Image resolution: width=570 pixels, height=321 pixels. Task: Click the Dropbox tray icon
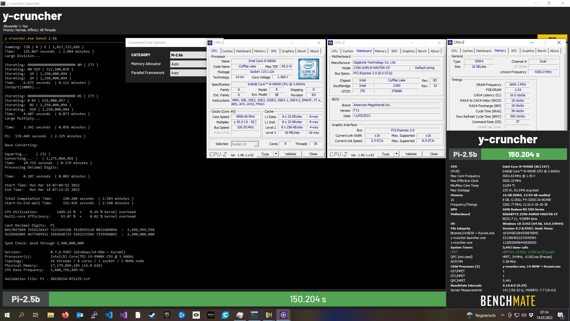click(x=531, y=315)
